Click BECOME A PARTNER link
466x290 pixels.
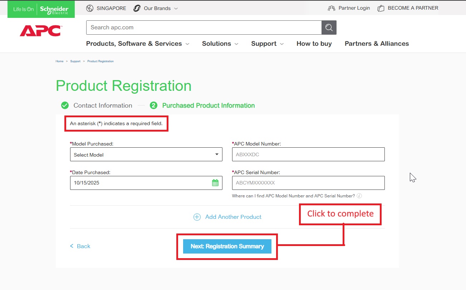coord(413,8)
